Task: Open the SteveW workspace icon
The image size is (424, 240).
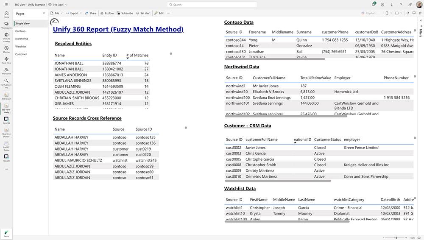Action: [6, 158]
